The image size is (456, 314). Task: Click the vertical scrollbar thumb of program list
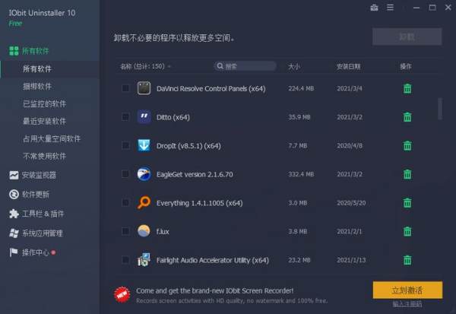tap(440, 109)
